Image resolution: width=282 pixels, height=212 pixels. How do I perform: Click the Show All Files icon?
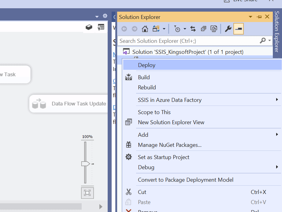pyautogui.click(x=214, y=29)
